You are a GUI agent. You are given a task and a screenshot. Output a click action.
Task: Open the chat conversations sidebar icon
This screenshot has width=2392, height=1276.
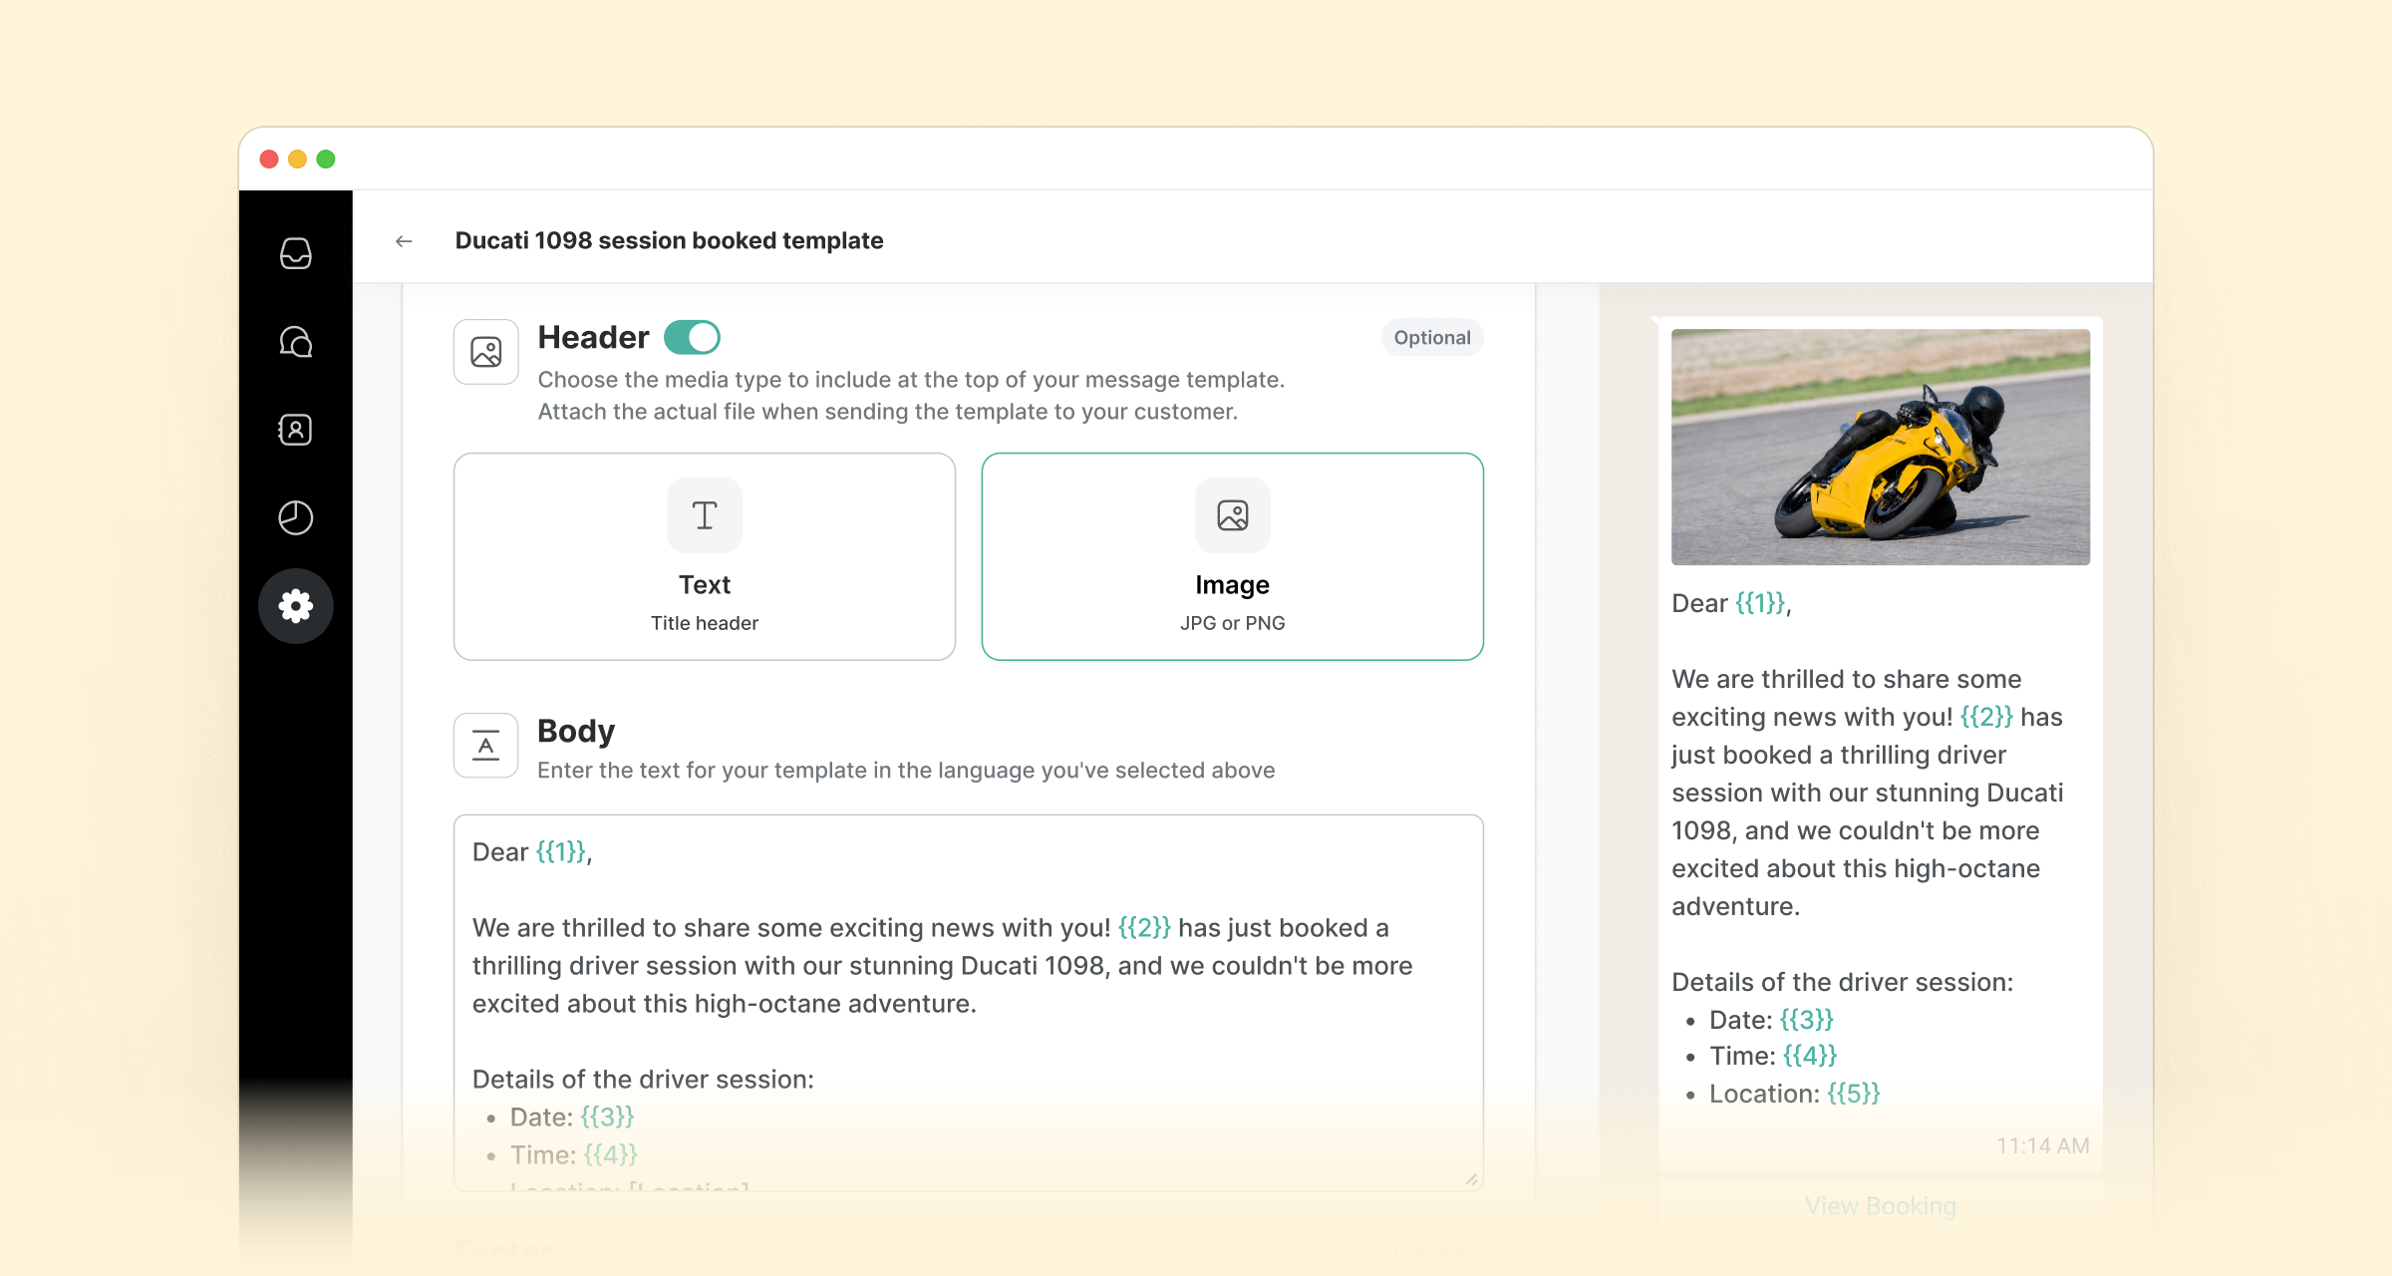[295, 342]
